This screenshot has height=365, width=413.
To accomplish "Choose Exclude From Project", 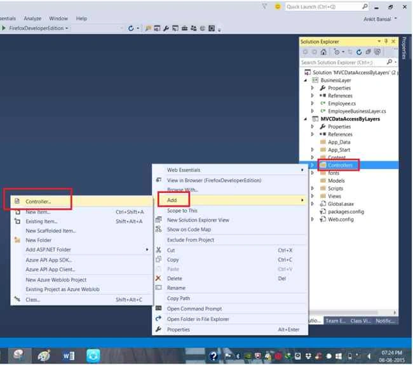I will (229, 240).
